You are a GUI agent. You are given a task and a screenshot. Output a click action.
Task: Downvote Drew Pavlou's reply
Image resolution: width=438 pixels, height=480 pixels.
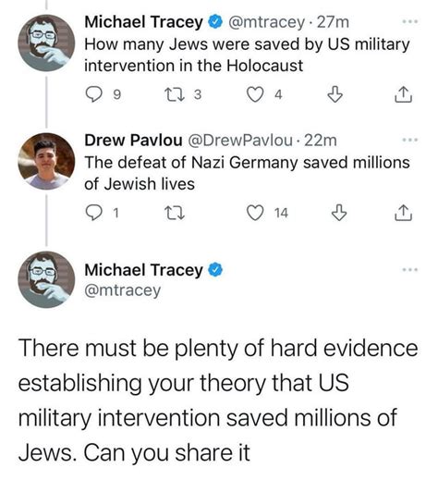pyautogui.click(x=339, y=213)
